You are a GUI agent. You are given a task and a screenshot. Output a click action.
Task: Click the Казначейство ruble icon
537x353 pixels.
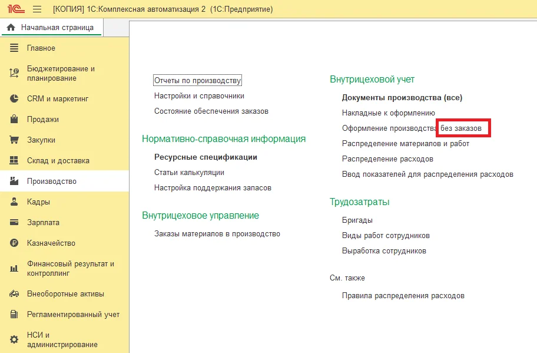[x=14, y=243]
